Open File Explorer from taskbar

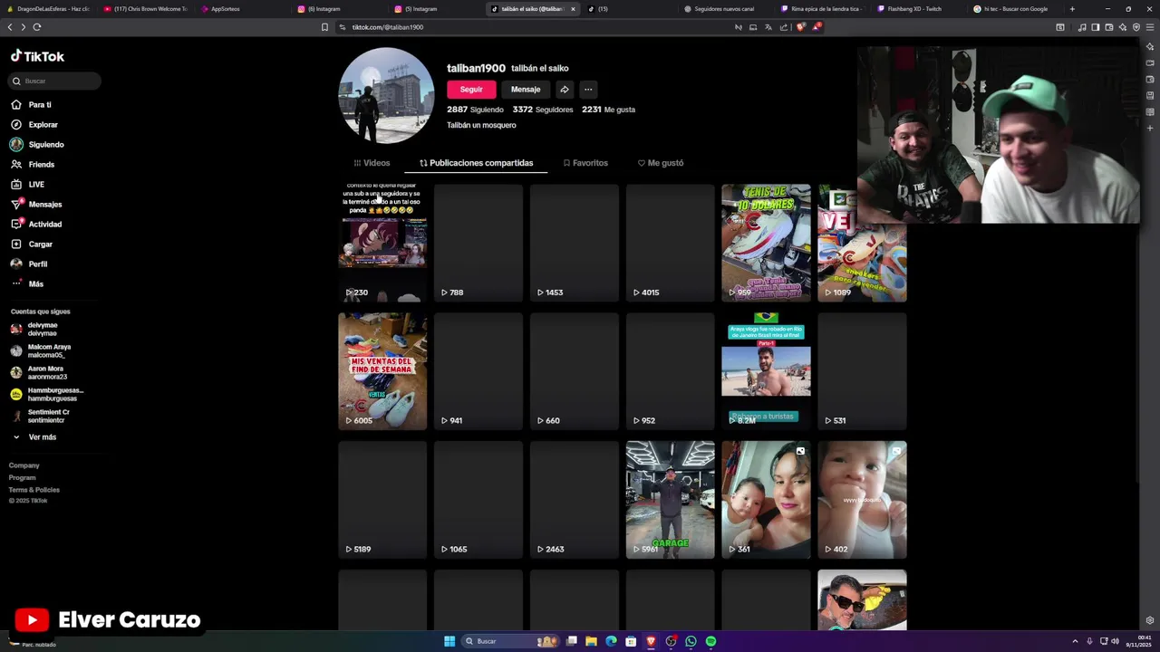591,641
